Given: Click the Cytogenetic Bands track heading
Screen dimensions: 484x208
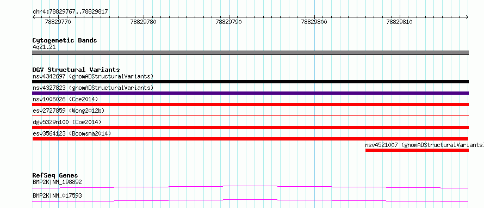Looking at the screenshot, I should (65, 40).
